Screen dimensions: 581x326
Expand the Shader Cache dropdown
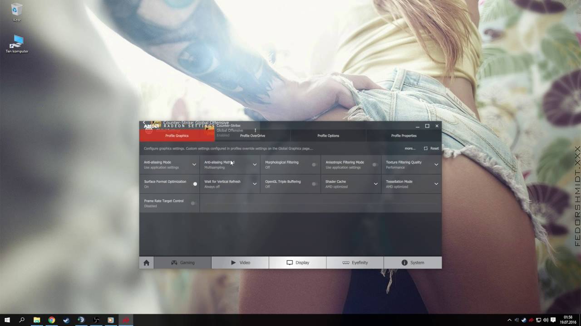(376, 184)
